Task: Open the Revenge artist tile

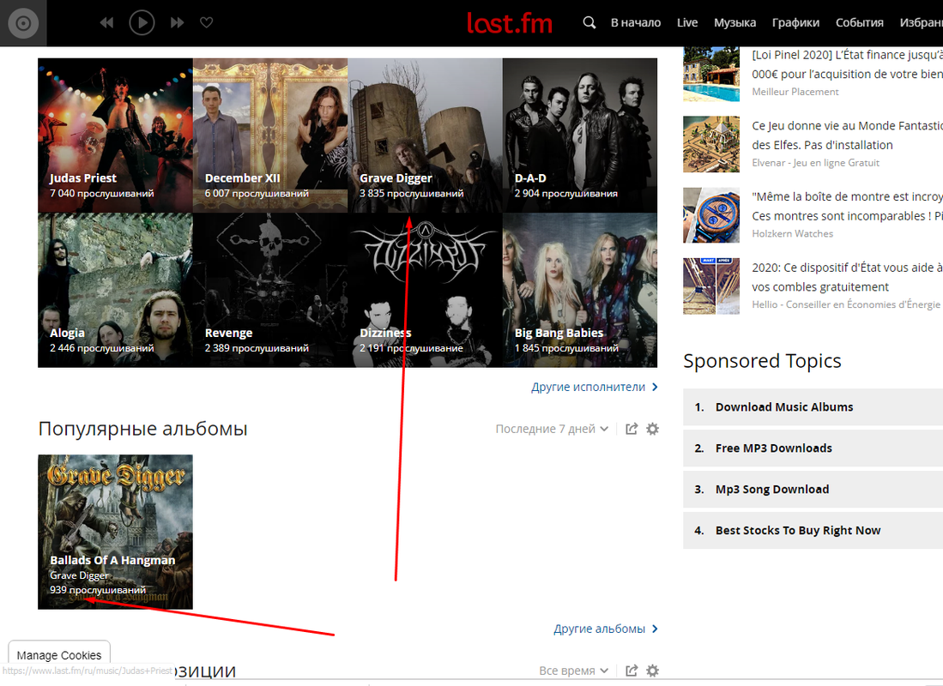Action: point(270,291)
